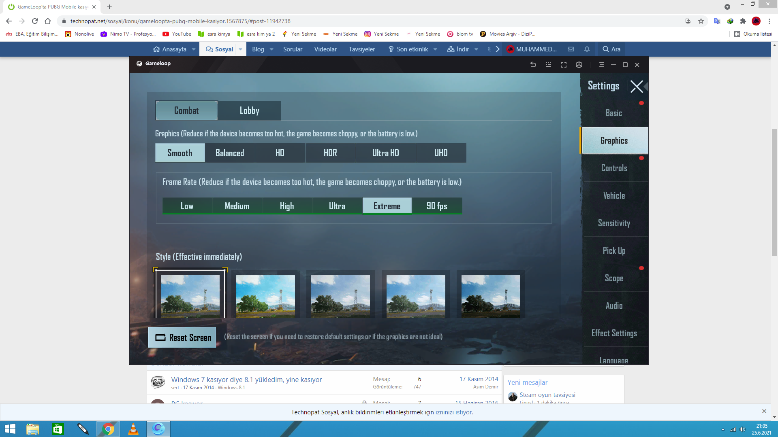The image size is (778, 437).
Task: Expand the Blog menu dropdown arrow
Action: (x=271, y=49)
